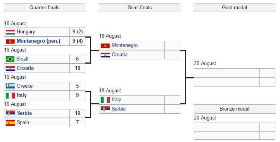Open the Hungary team link
Viewport: 280px width, 142px height.
[x=26, y=32]
